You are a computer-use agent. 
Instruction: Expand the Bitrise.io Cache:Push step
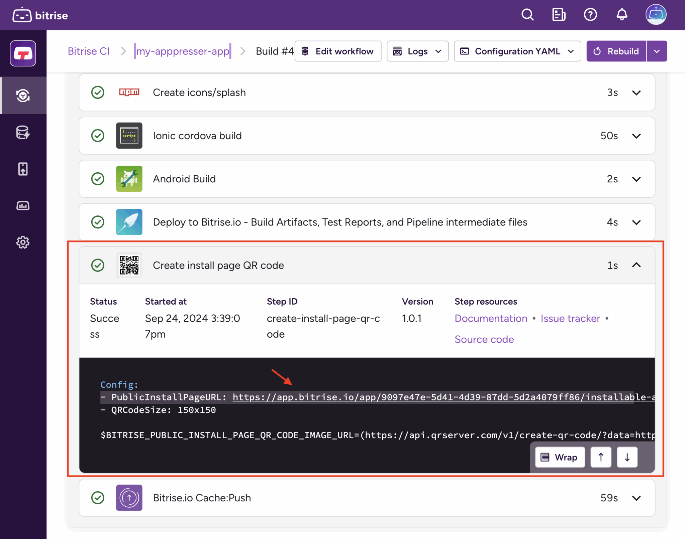coord(636,498)
